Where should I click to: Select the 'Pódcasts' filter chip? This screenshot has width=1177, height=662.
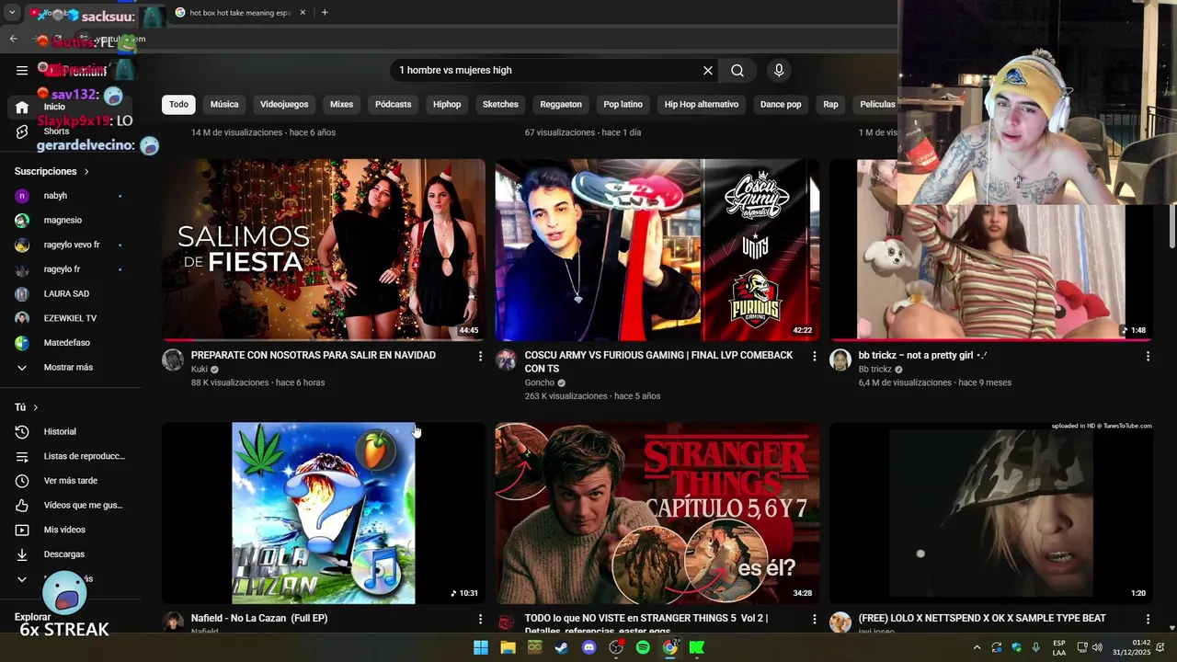pos(393,104)
